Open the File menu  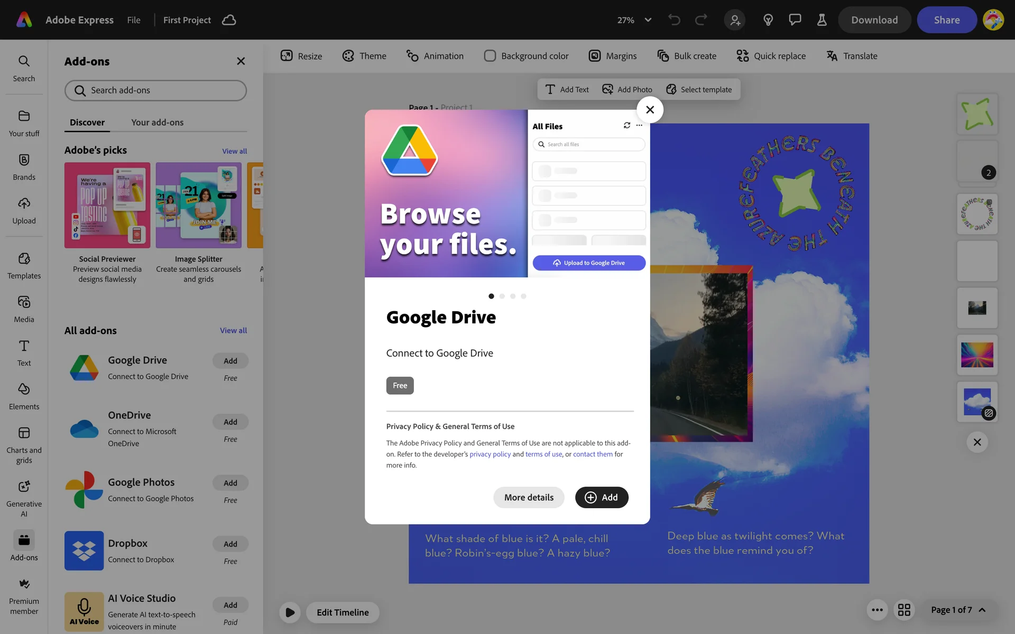coord(134,20)
